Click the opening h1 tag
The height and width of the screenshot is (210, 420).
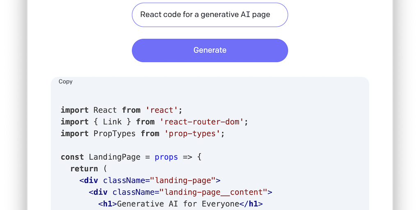click(x=107, y=204)
